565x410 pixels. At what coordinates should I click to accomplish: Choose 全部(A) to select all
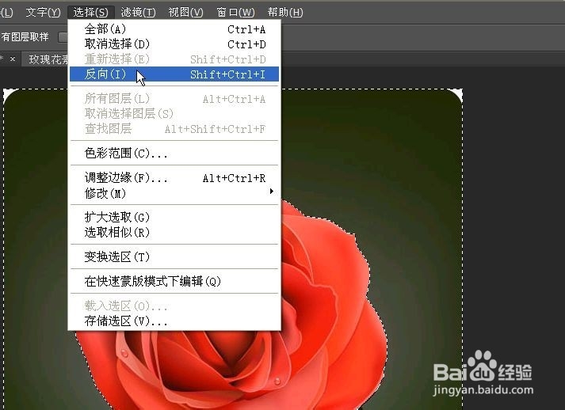174,29
